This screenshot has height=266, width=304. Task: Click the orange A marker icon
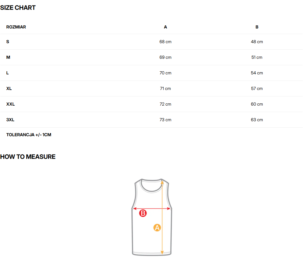click(x=157, y=227)
